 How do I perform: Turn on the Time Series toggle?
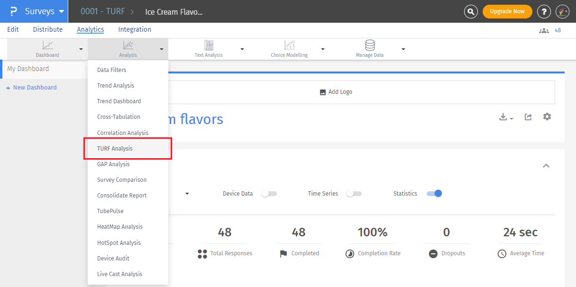(354, 194)
